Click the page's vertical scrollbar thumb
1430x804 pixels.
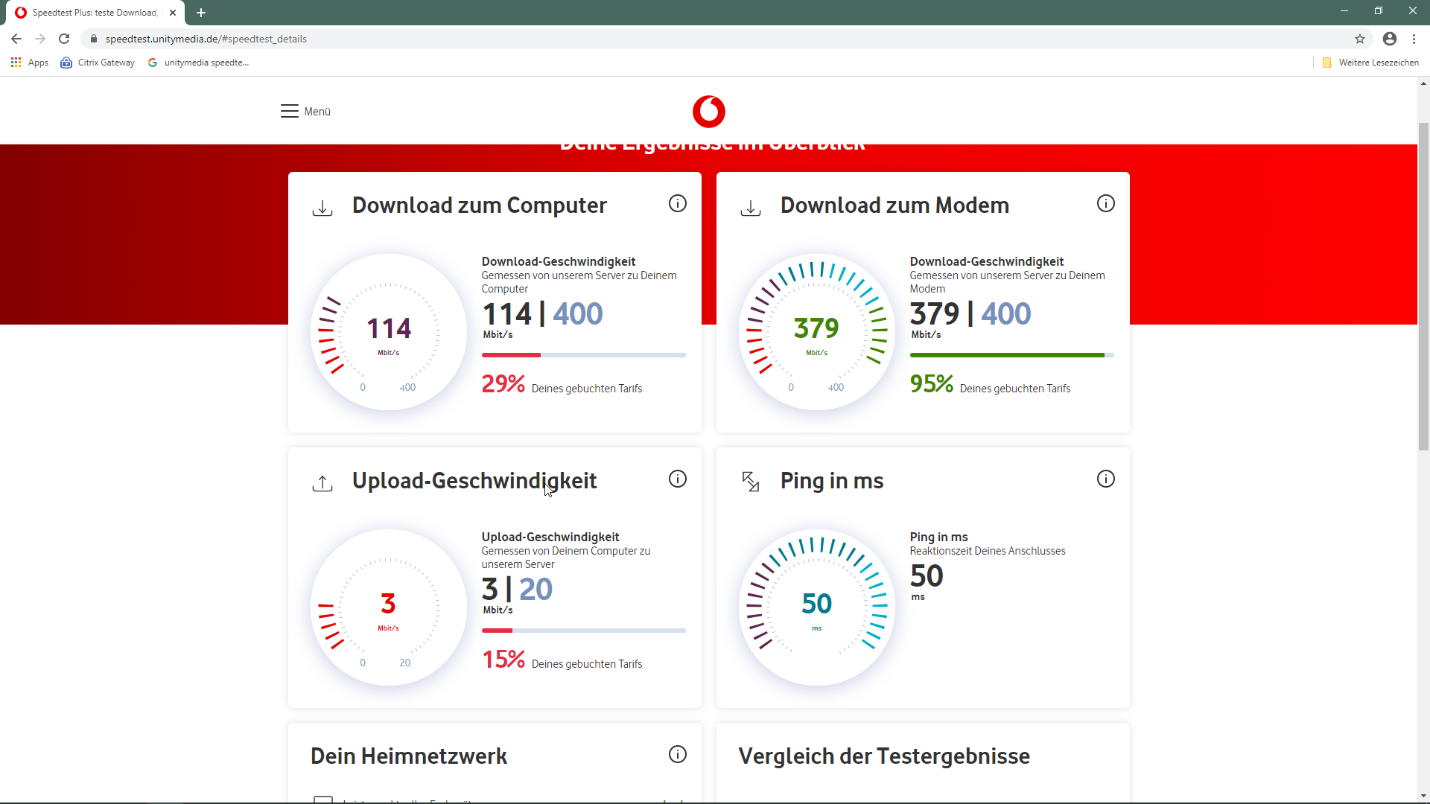pos(1423,287)
